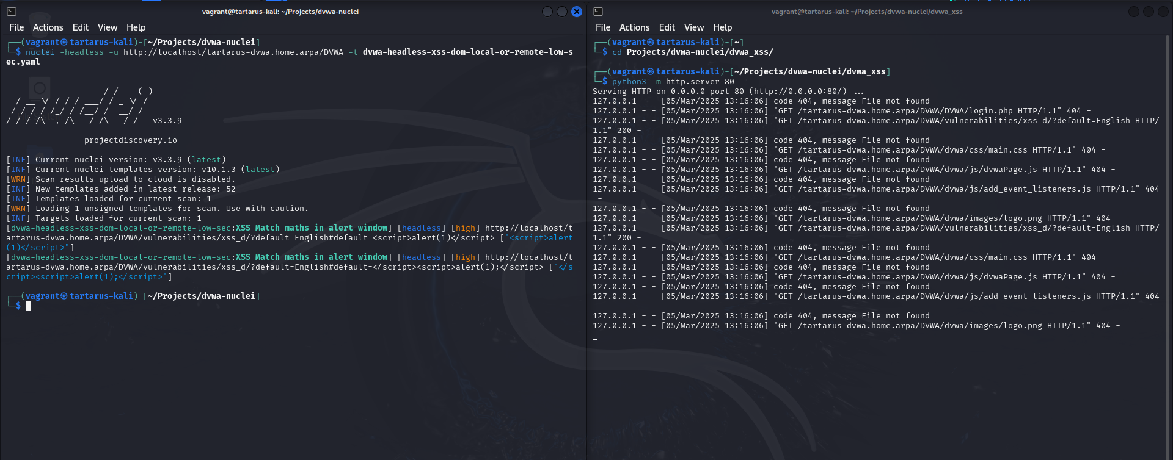The height and width of the screenshot is (460, 1173).
Task: Expand the View menu in the right terminal
Action: pyautogui.click(x=693, y=27)
